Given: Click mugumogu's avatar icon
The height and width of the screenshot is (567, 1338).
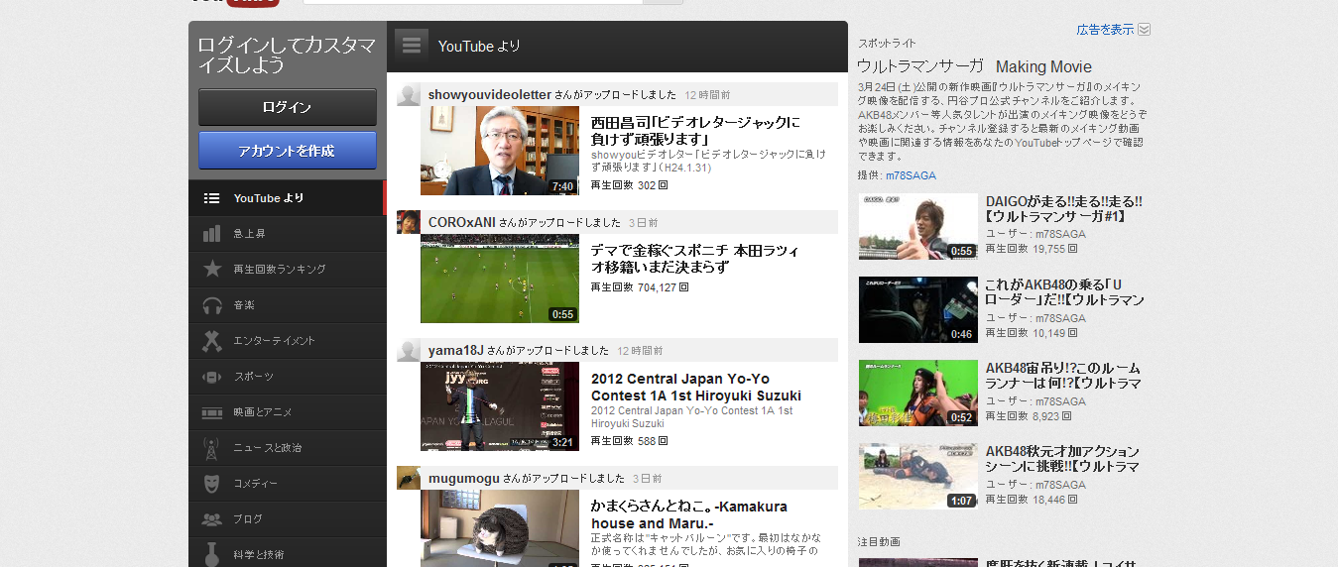Looking at the screenshot, I should (x=409, y=478).
